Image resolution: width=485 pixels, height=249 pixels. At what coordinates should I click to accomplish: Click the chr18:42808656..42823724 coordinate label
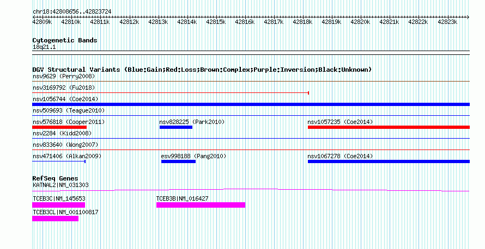[72, 12]
